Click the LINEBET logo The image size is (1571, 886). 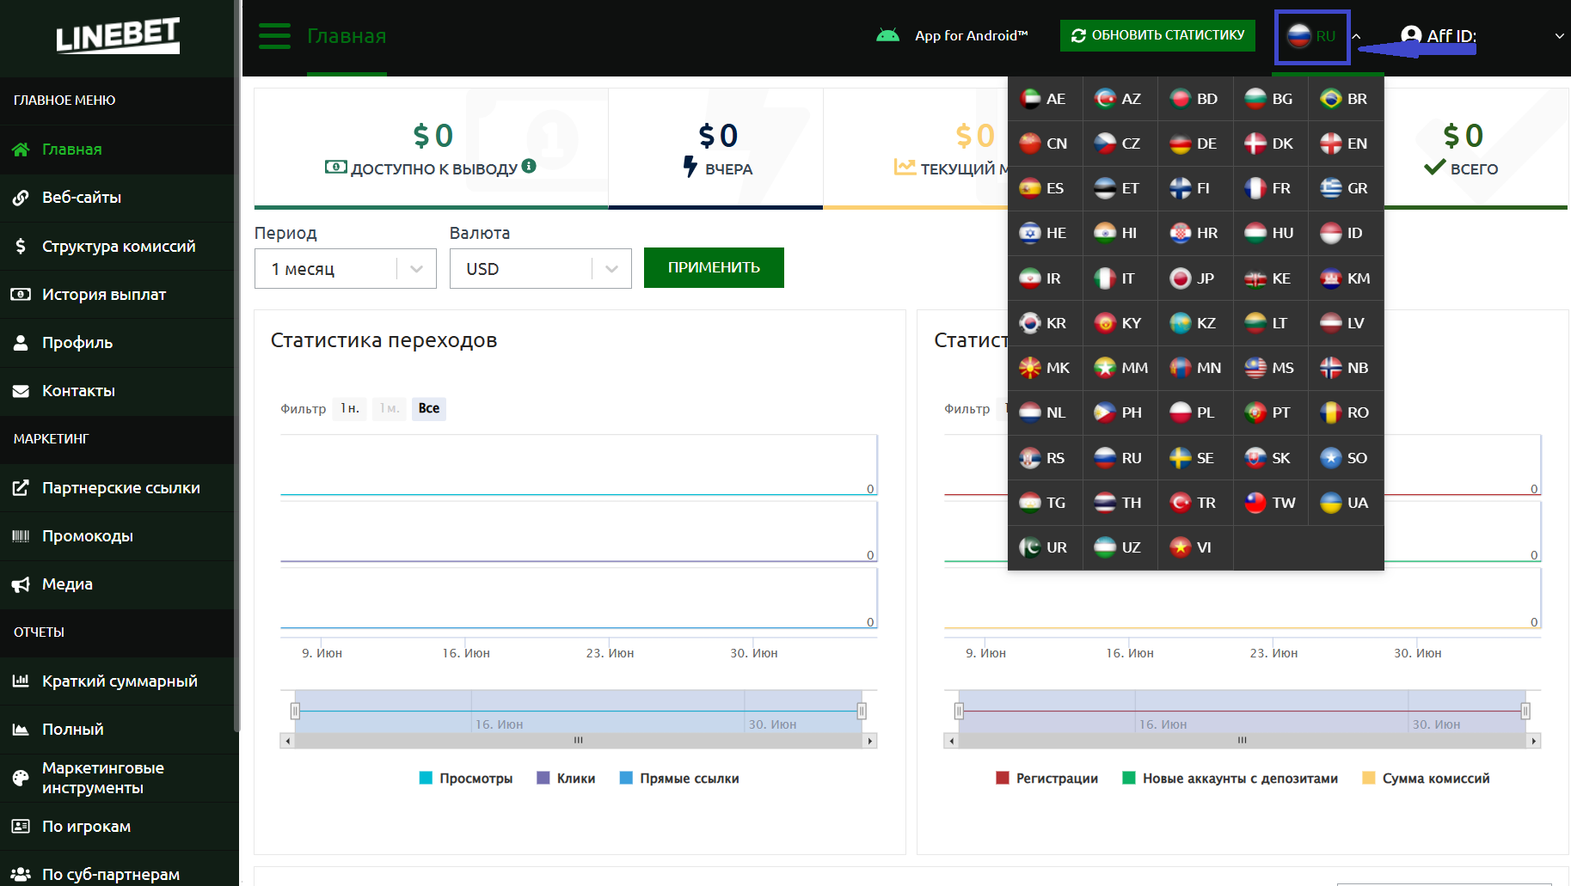(118, 36)
